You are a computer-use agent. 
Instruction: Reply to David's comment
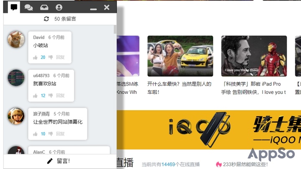point(60,57)
